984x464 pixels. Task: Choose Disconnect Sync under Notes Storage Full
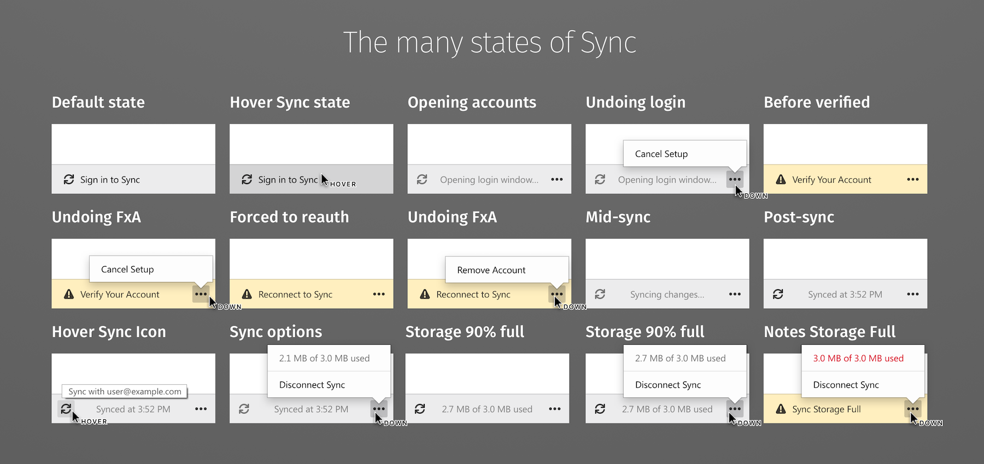coord(846,385)
